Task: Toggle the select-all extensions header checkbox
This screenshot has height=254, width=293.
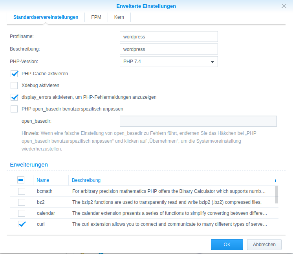Action: tap(21, 180)
